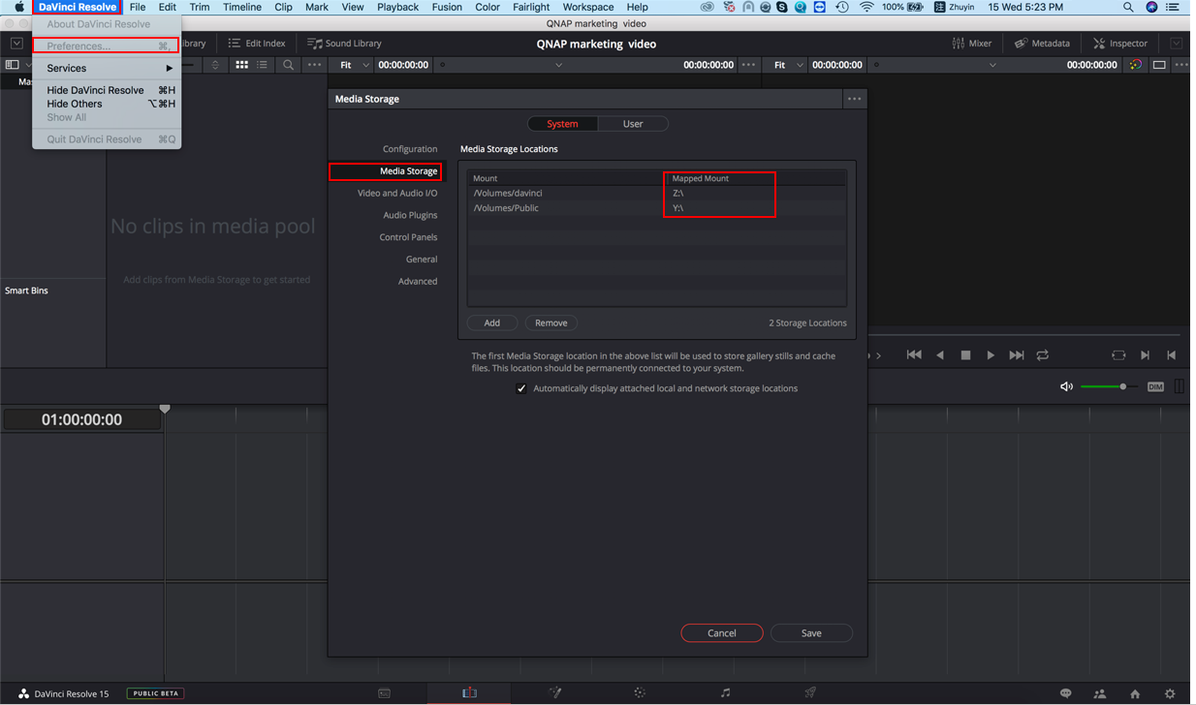Open the Project Manager home icon
1196x705 pixels.
(1135, 693)
